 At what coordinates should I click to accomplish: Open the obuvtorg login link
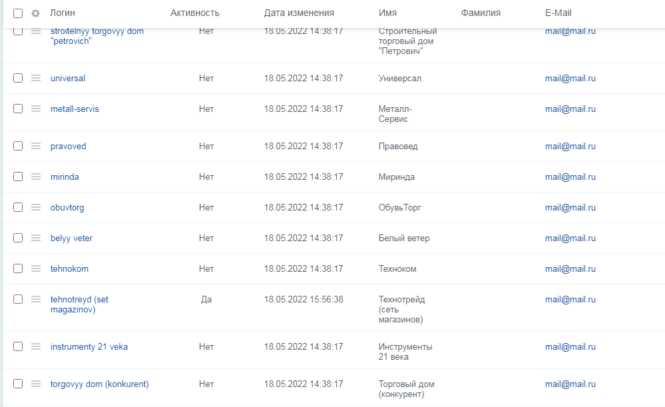pyautogui.click(x=67, y=207)
